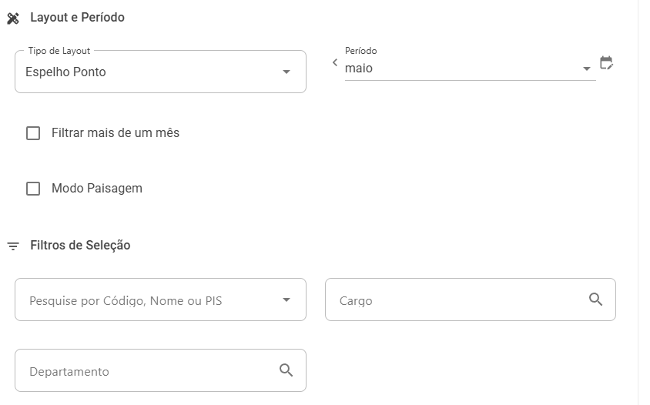The width and height of the screenshot is (650, 405).
Task: Click the Modo Paisagem label text
Action: pos(97,188)
